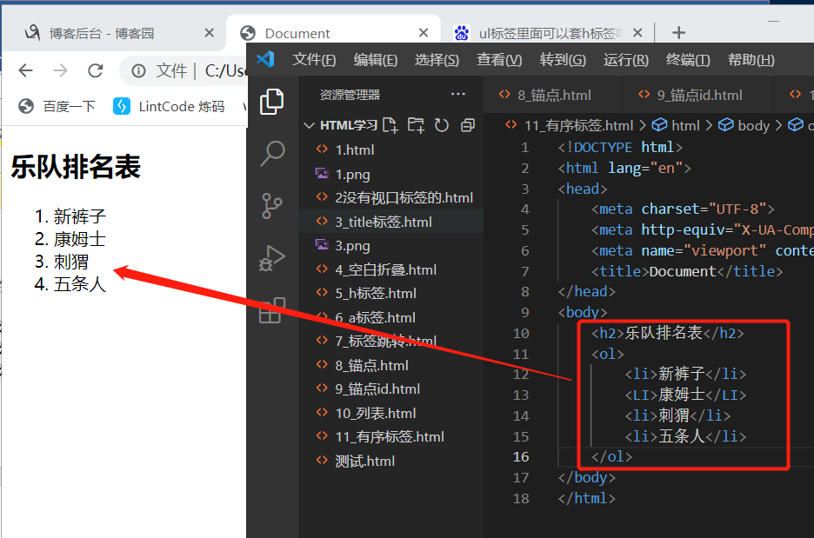Open 2没有视口标签的.html file

(404, 197)
